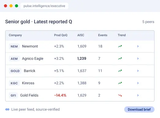Image resolution: width=160 pixels, height=118 pixels.
Task: Click the 1,388 AISC value
Action: click(x=82, y=83)
